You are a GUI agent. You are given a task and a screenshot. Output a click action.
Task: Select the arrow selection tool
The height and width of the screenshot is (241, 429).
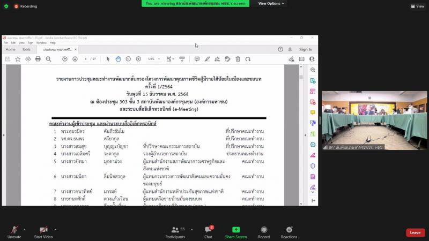(108, 59)
